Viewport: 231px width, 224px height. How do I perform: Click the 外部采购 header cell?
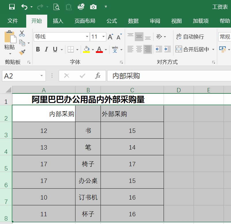click(132, 114)
